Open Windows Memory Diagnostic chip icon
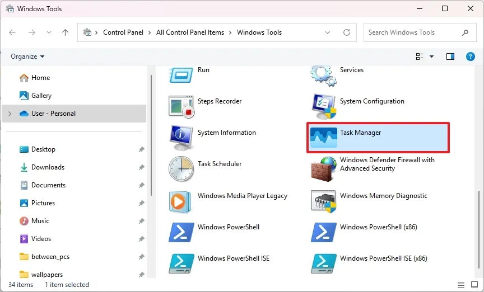 323,201
